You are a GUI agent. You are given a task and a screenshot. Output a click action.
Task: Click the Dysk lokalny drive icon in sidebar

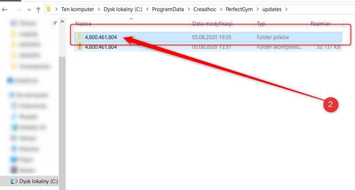(x=14, y=181)
